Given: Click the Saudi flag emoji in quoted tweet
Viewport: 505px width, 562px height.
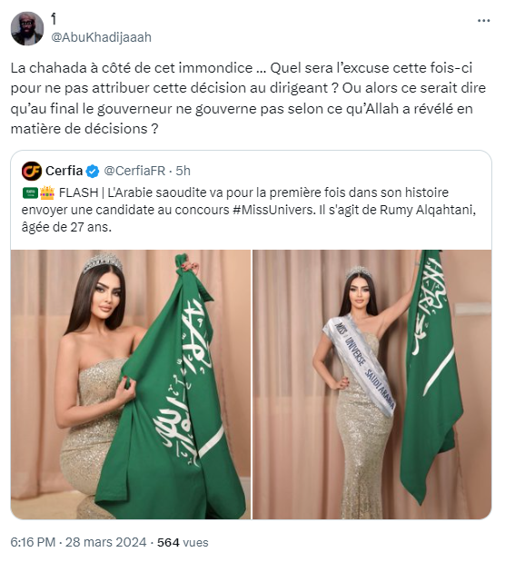Looking at the screenshot, I should click(30, 192).
